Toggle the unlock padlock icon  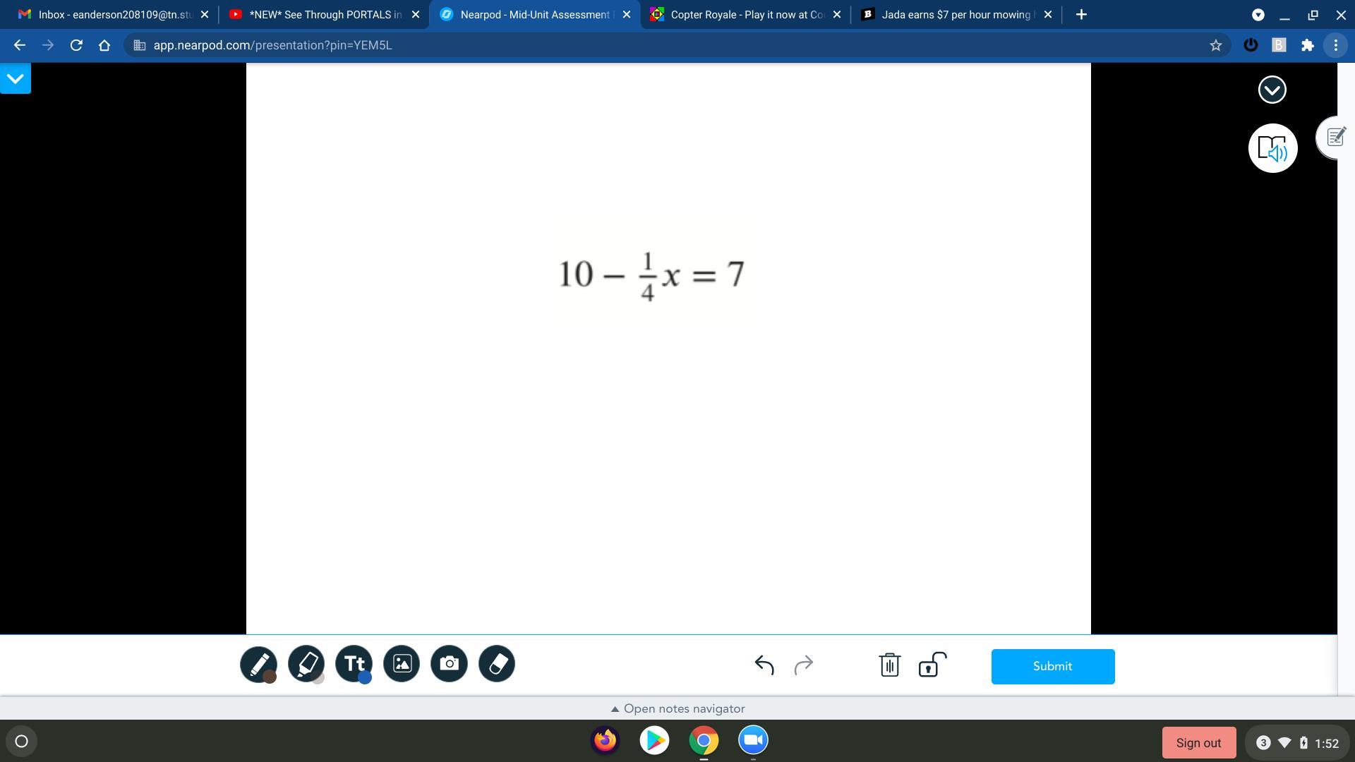(930, 665)
